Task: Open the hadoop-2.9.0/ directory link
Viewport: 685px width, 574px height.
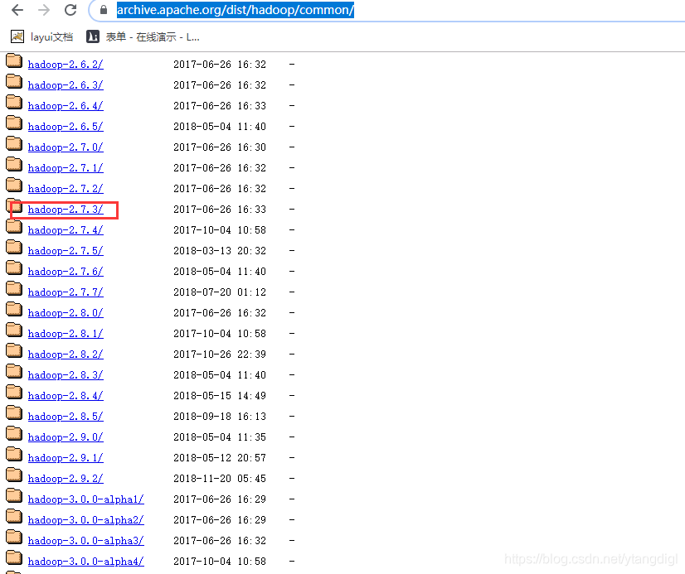Action: pyautogui.click(x=66, y=437)
